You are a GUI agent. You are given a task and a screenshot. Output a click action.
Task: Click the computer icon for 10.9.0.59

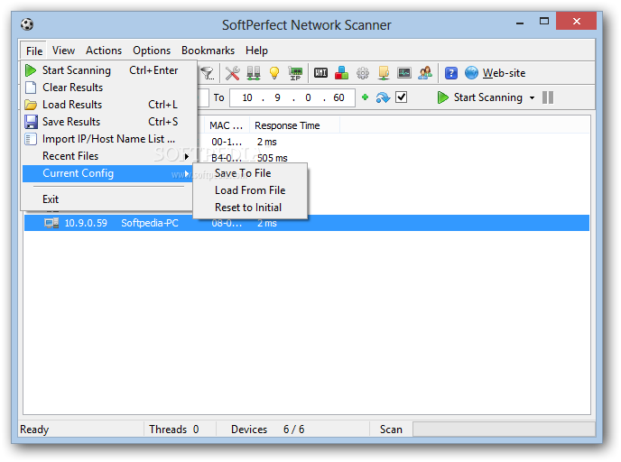51,223
